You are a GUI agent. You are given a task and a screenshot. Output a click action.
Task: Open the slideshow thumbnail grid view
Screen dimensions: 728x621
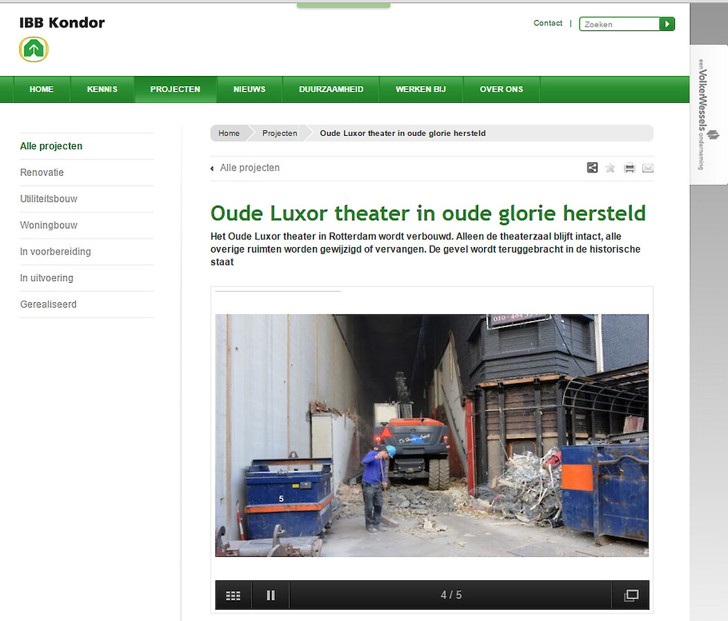(233, 595)
